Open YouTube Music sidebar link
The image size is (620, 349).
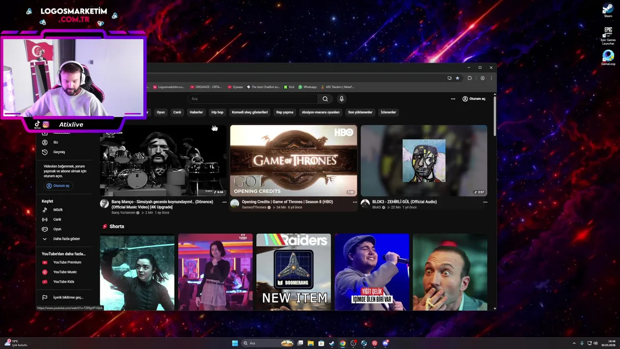(65, 272)
